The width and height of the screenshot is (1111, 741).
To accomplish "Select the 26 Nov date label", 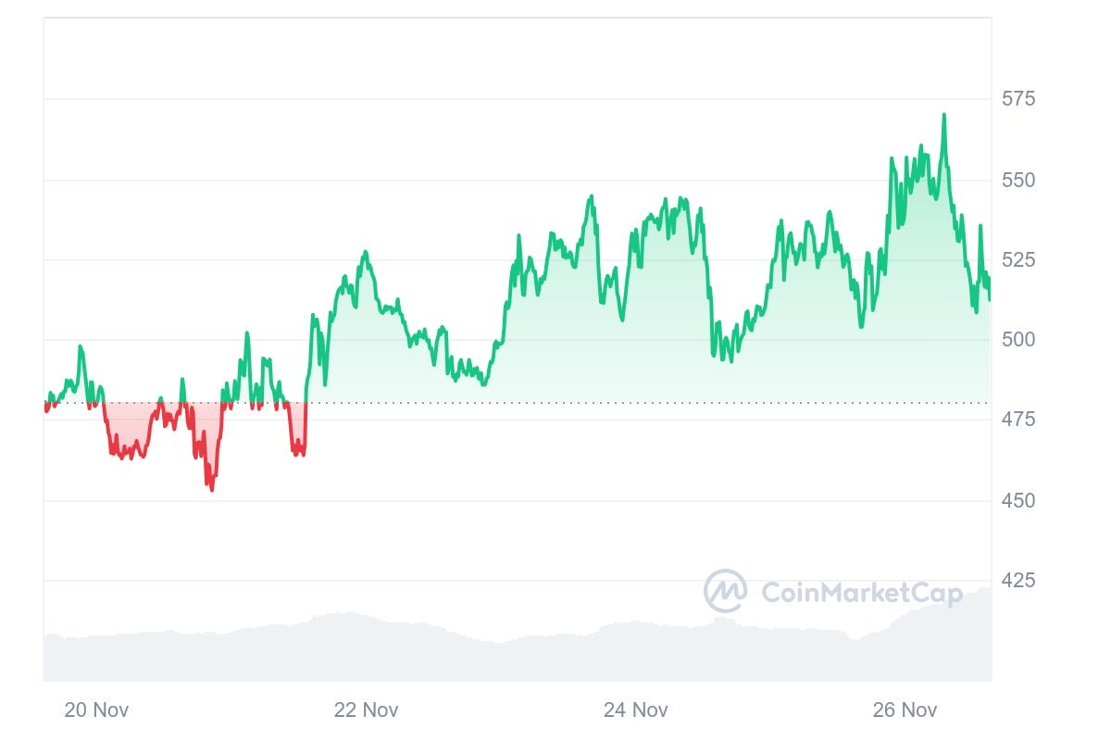I will (905, 710).
